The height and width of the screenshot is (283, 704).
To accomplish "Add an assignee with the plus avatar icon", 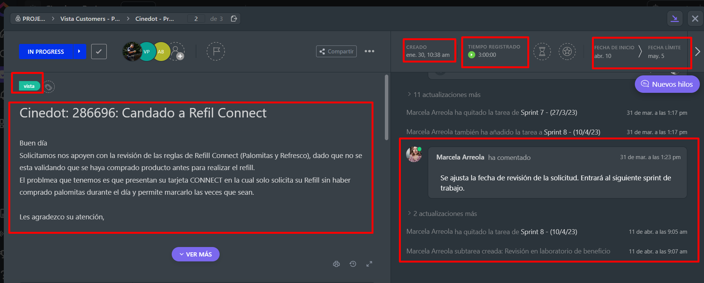I will [177, 51].
